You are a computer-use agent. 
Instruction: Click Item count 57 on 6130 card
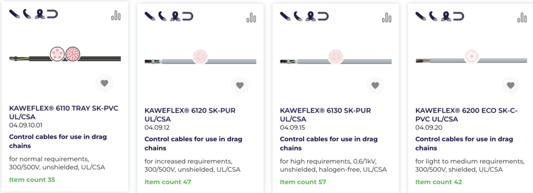(303, 182)
